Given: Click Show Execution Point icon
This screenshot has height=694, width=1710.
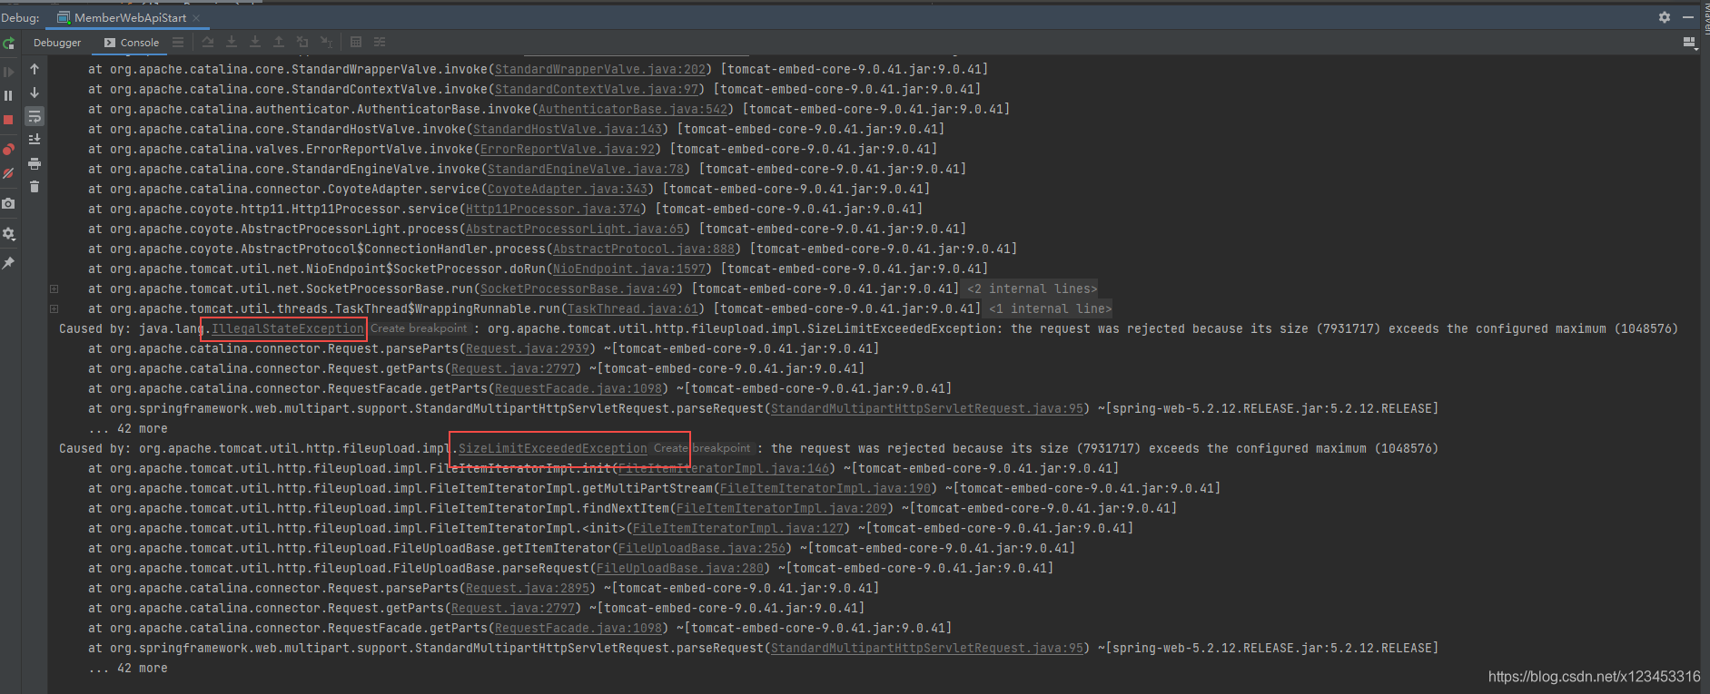Looking at the screenshot, I should pos(178,42).
